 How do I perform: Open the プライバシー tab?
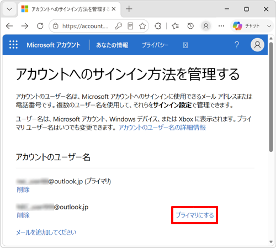coord(155,45)
